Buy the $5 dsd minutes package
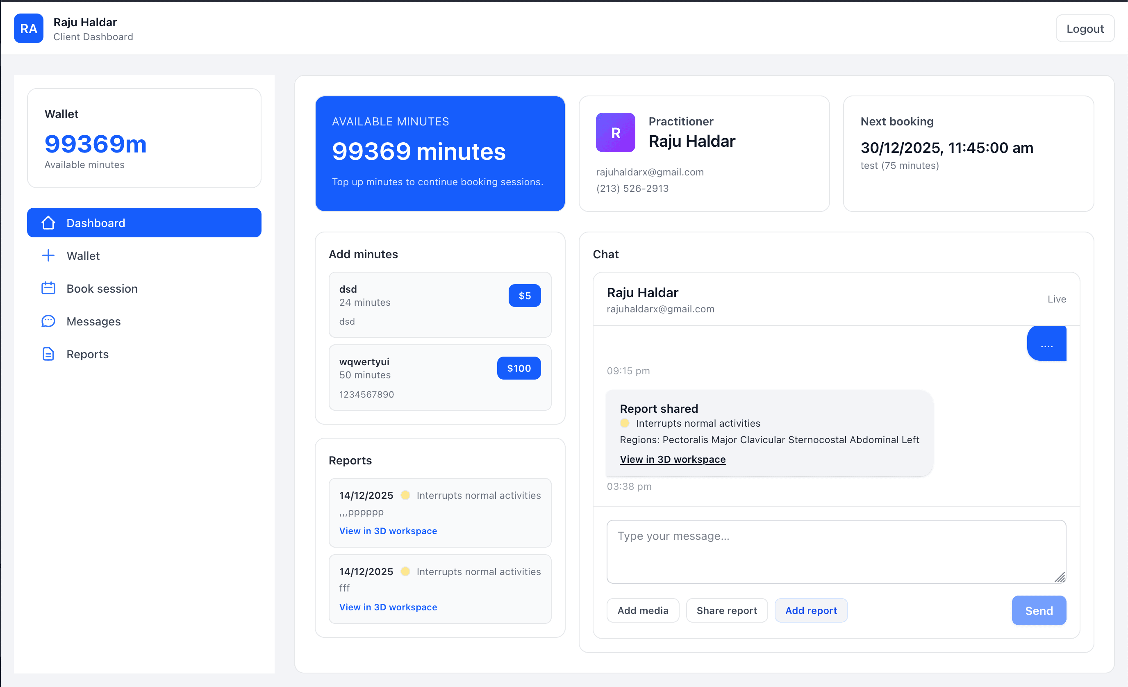The height and width of the screenshot is (687, 1128). pos(524,295)
